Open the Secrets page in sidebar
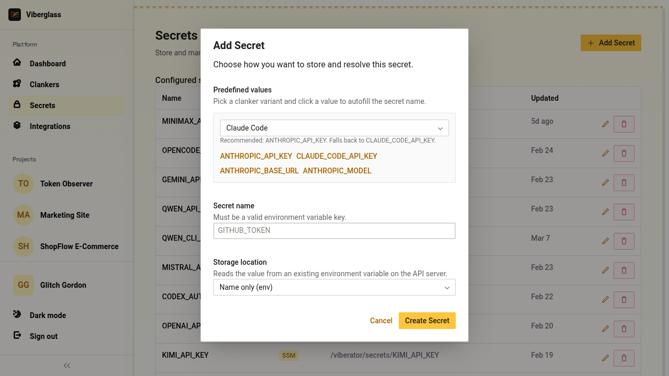Image resolution: width=669 pixels, height=376 pixels. pyautogui.click(x=42, y=105)
